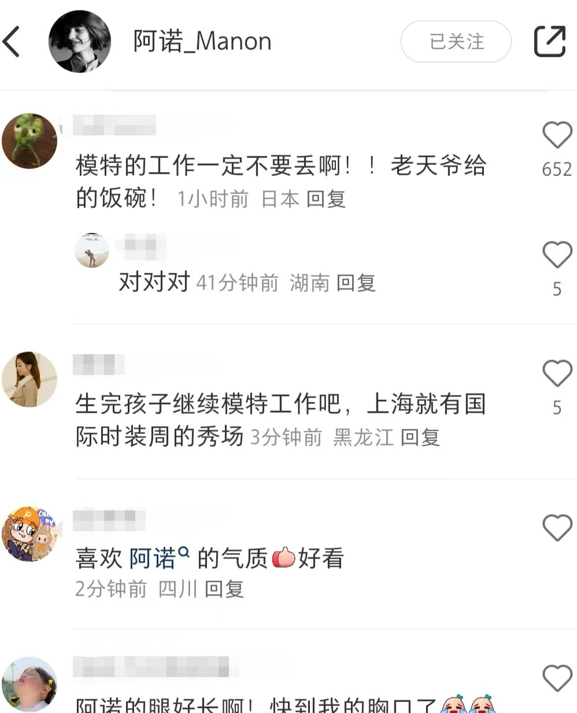This screenshot has width=577, height=713.
Task: Open the woman in beige coat avatar
Action: [29, 379]
